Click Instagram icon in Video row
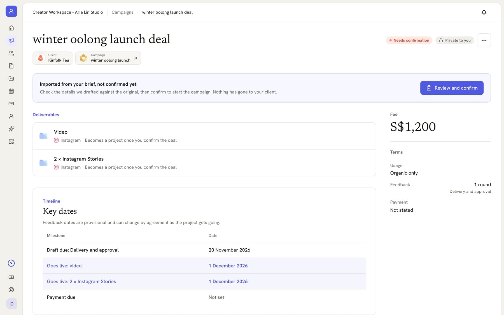 click(x=56, y=140)
